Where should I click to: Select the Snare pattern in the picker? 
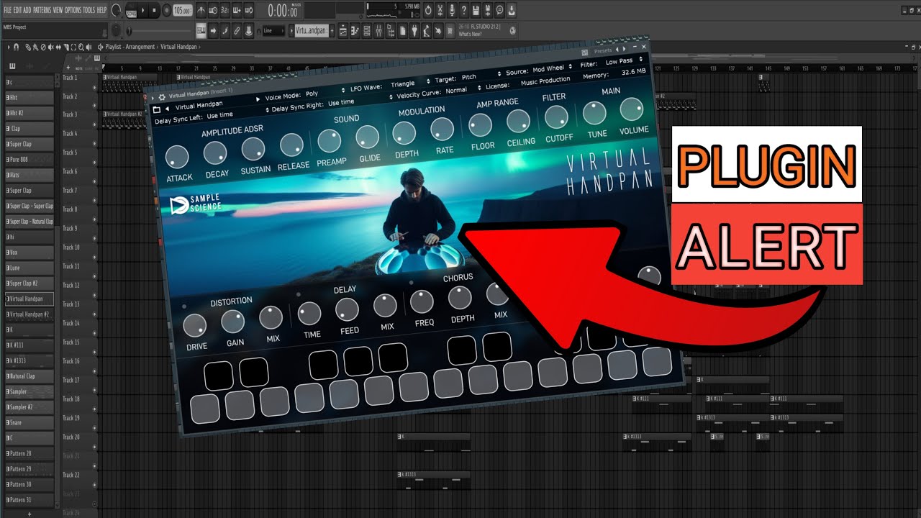click(29, 422)
